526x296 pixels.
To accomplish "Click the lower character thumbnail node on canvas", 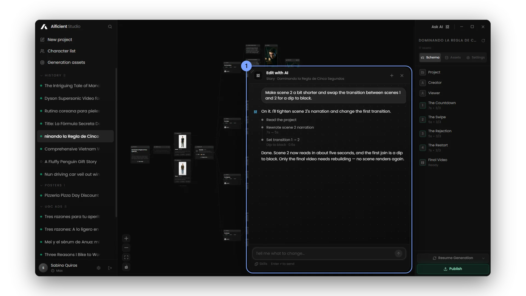I will tap(182, 169).
